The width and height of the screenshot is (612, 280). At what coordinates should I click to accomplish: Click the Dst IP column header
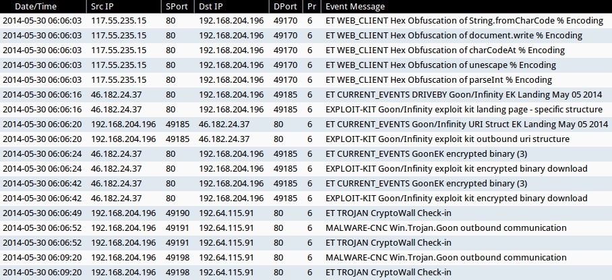coord(212,6)
